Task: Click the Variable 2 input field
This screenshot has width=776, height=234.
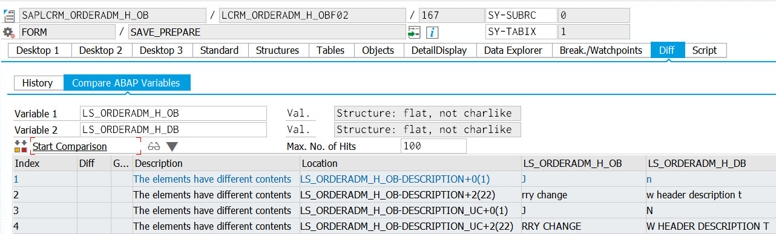Action: 174,129
